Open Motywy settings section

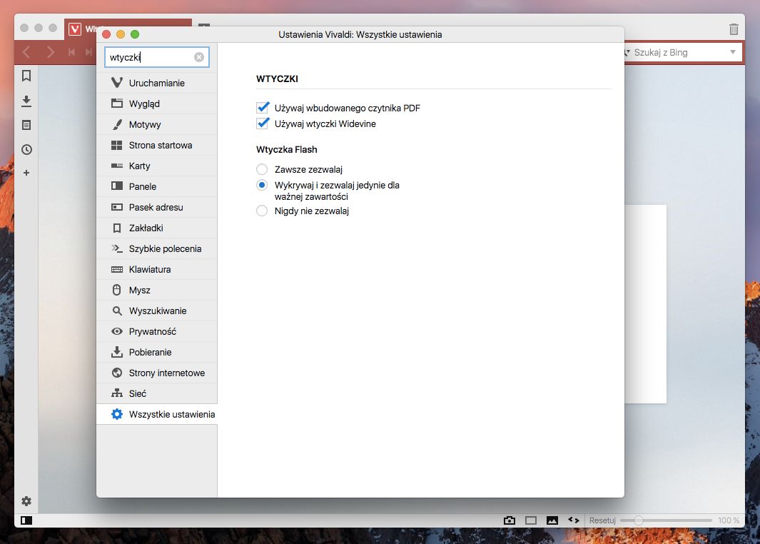click(156, 125)
